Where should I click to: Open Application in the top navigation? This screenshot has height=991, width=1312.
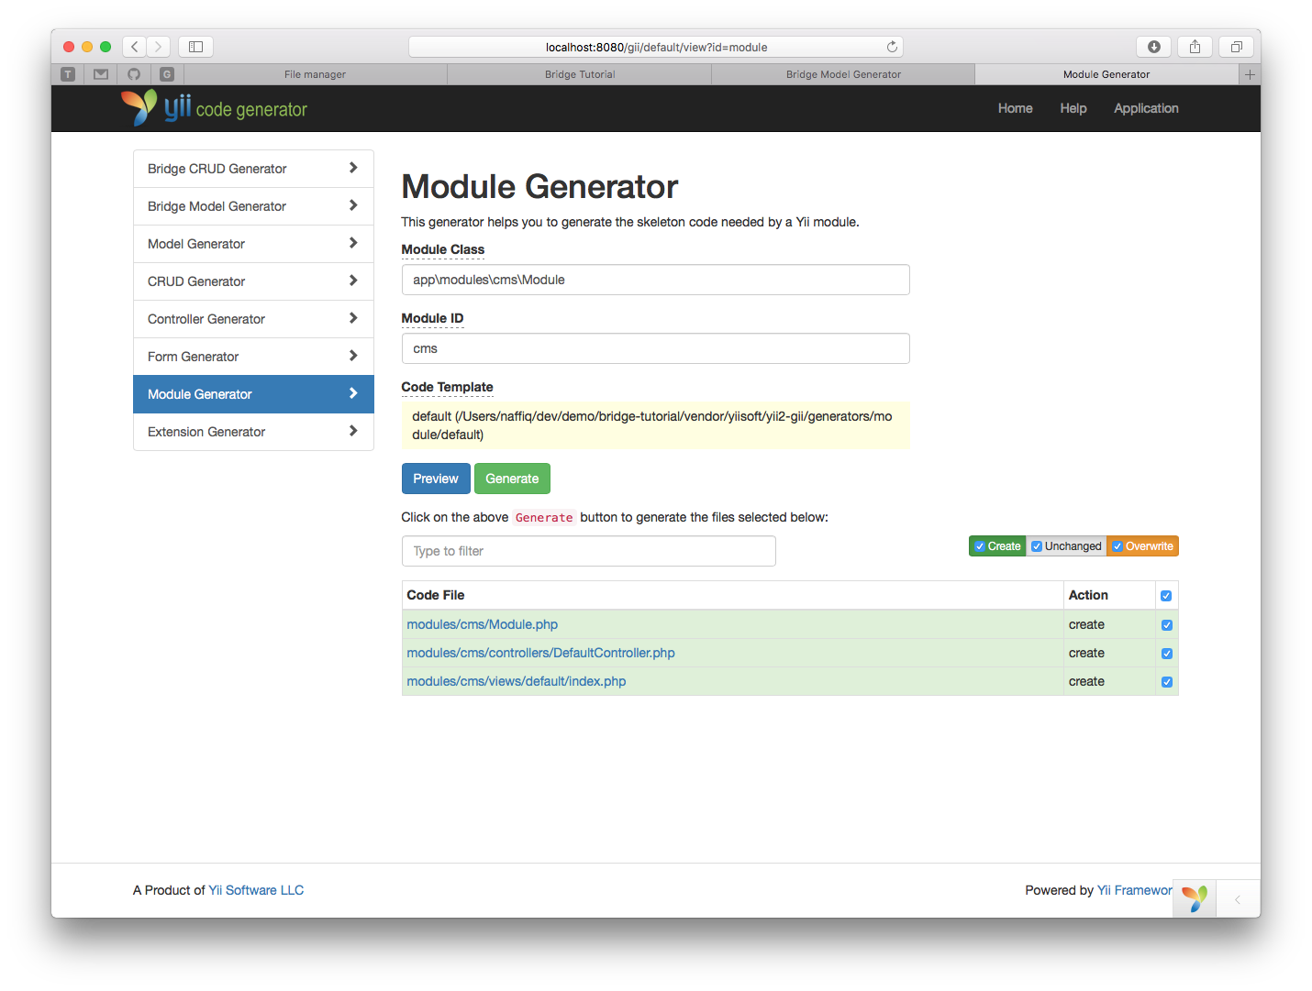(x=1146, y=108)
